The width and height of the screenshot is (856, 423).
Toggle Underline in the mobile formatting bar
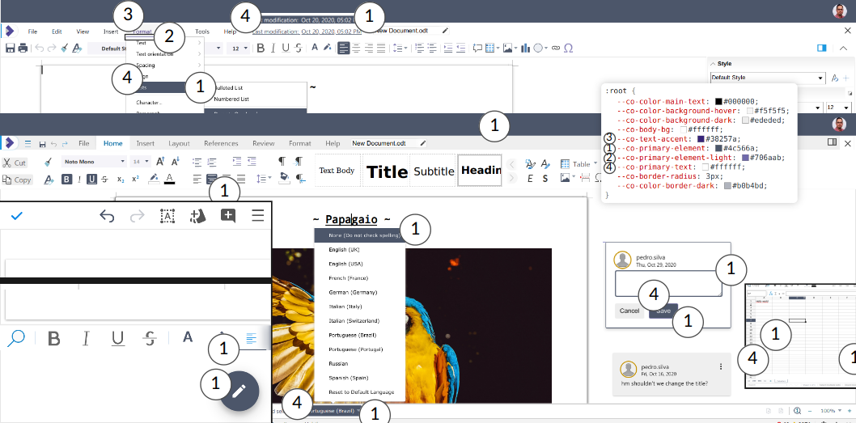coord(118,338)
